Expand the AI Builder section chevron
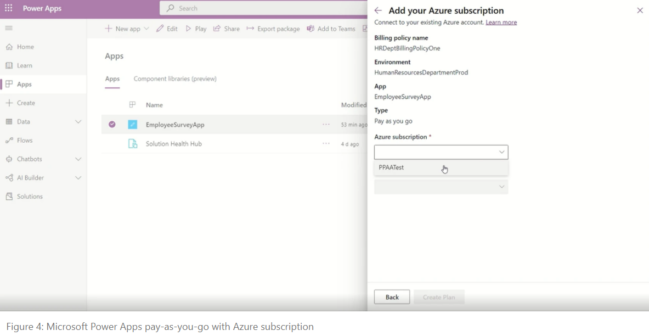Screen dimensions: 649x336 [x=78, y=178]
